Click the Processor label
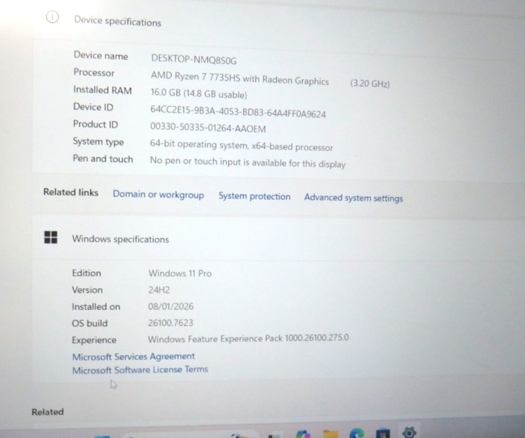This screenshot has width=525, height=438. (94, 72)
